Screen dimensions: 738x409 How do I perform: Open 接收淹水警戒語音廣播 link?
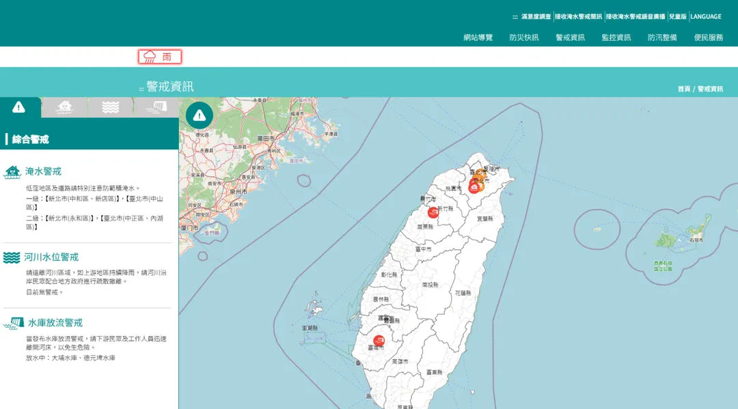click(x=635, y=16)
